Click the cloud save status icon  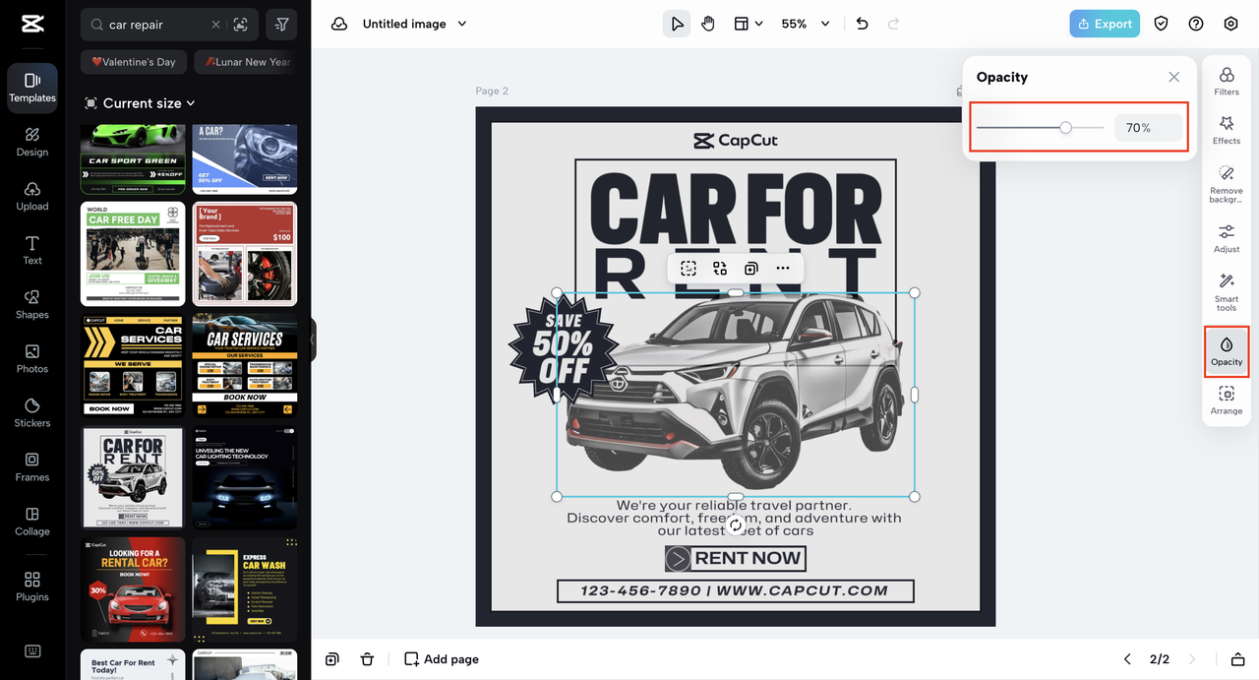[339, 24]
